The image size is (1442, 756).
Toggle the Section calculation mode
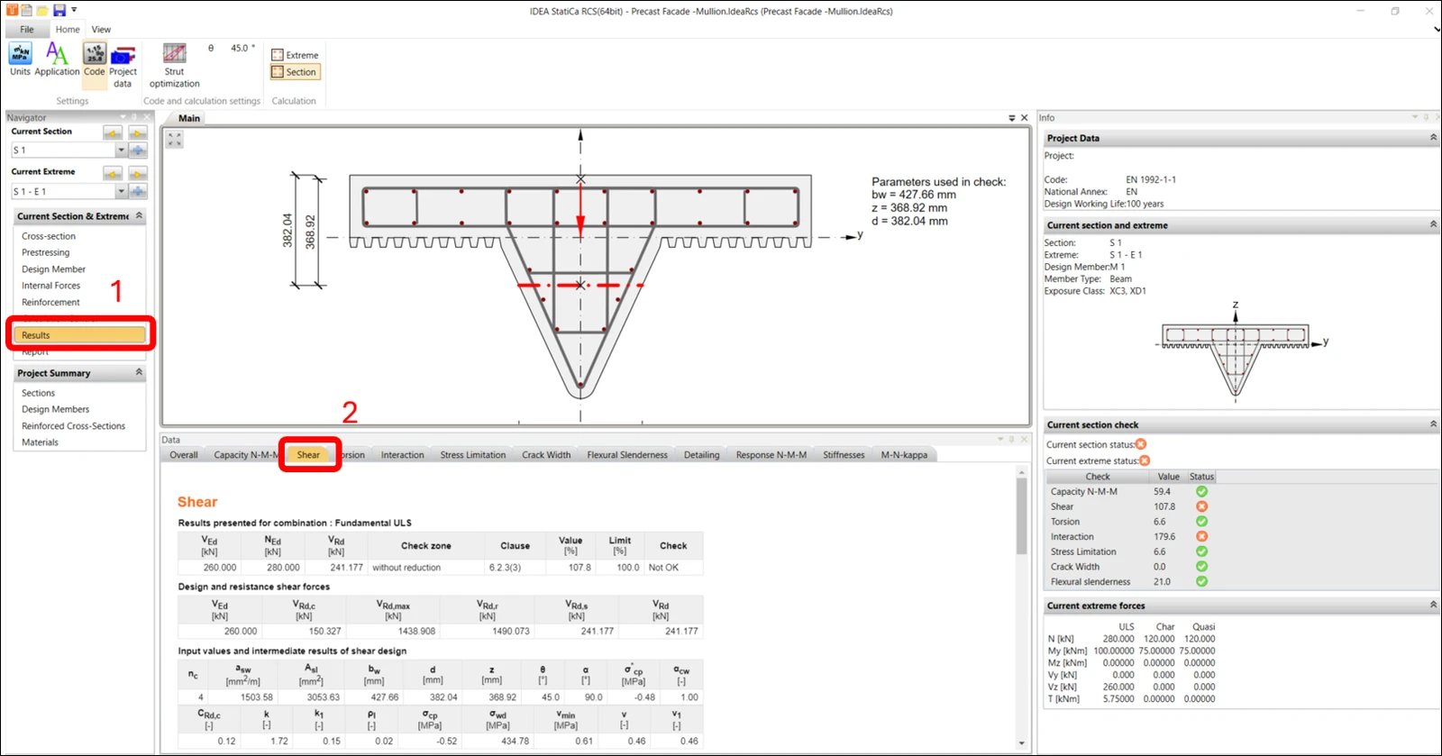click(x=295, y=72)
